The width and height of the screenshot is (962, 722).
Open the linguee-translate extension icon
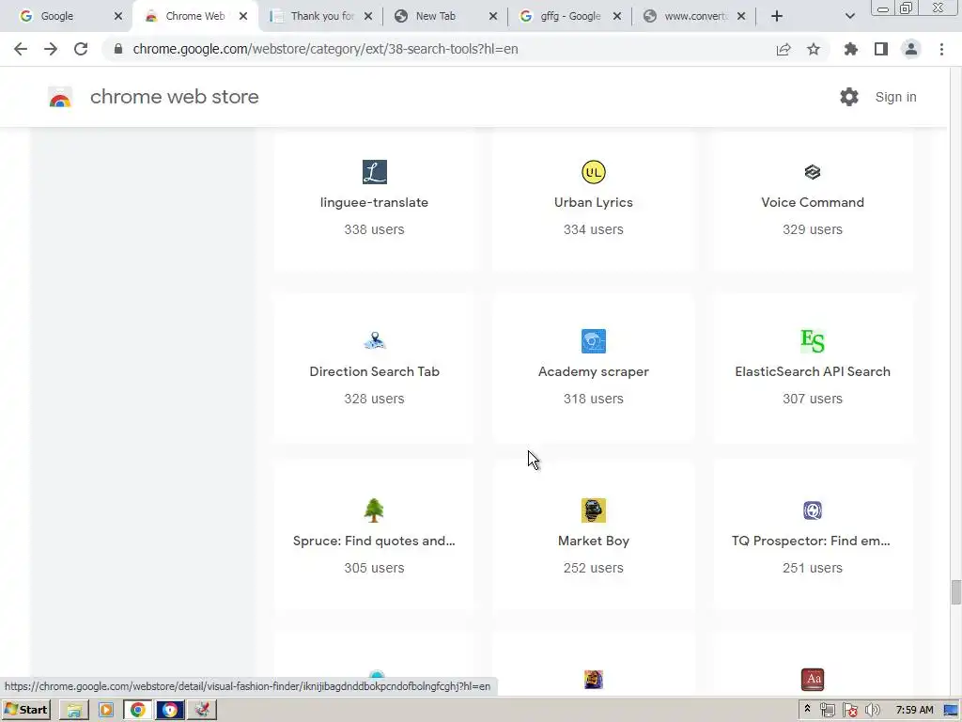374,172
